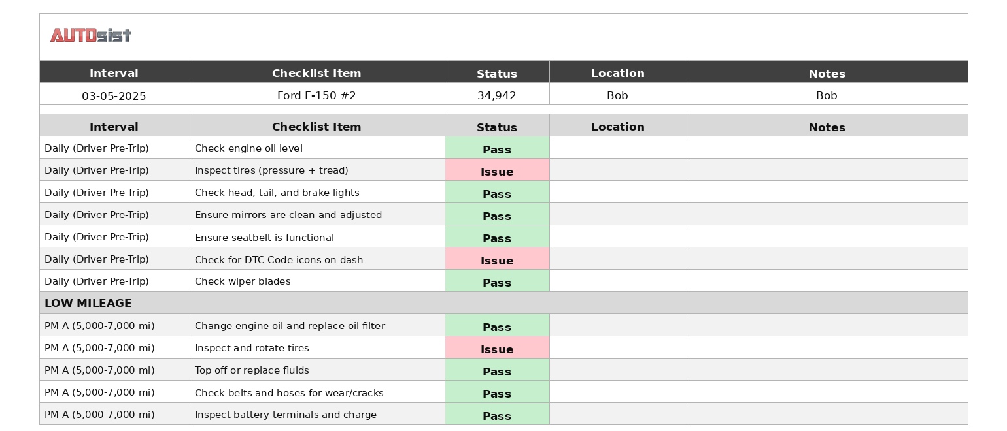The height and width of the screenshot is (431, 1007).
Task: Click the Issue status for tire inspection
Action: point(497,170)
